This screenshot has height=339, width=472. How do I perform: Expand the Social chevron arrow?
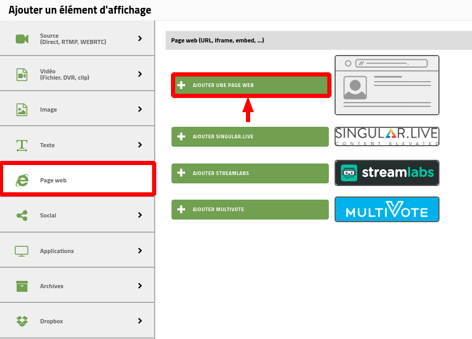140,215
